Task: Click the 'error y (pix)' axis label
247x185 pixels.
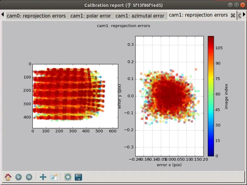Action: point(120,96)
